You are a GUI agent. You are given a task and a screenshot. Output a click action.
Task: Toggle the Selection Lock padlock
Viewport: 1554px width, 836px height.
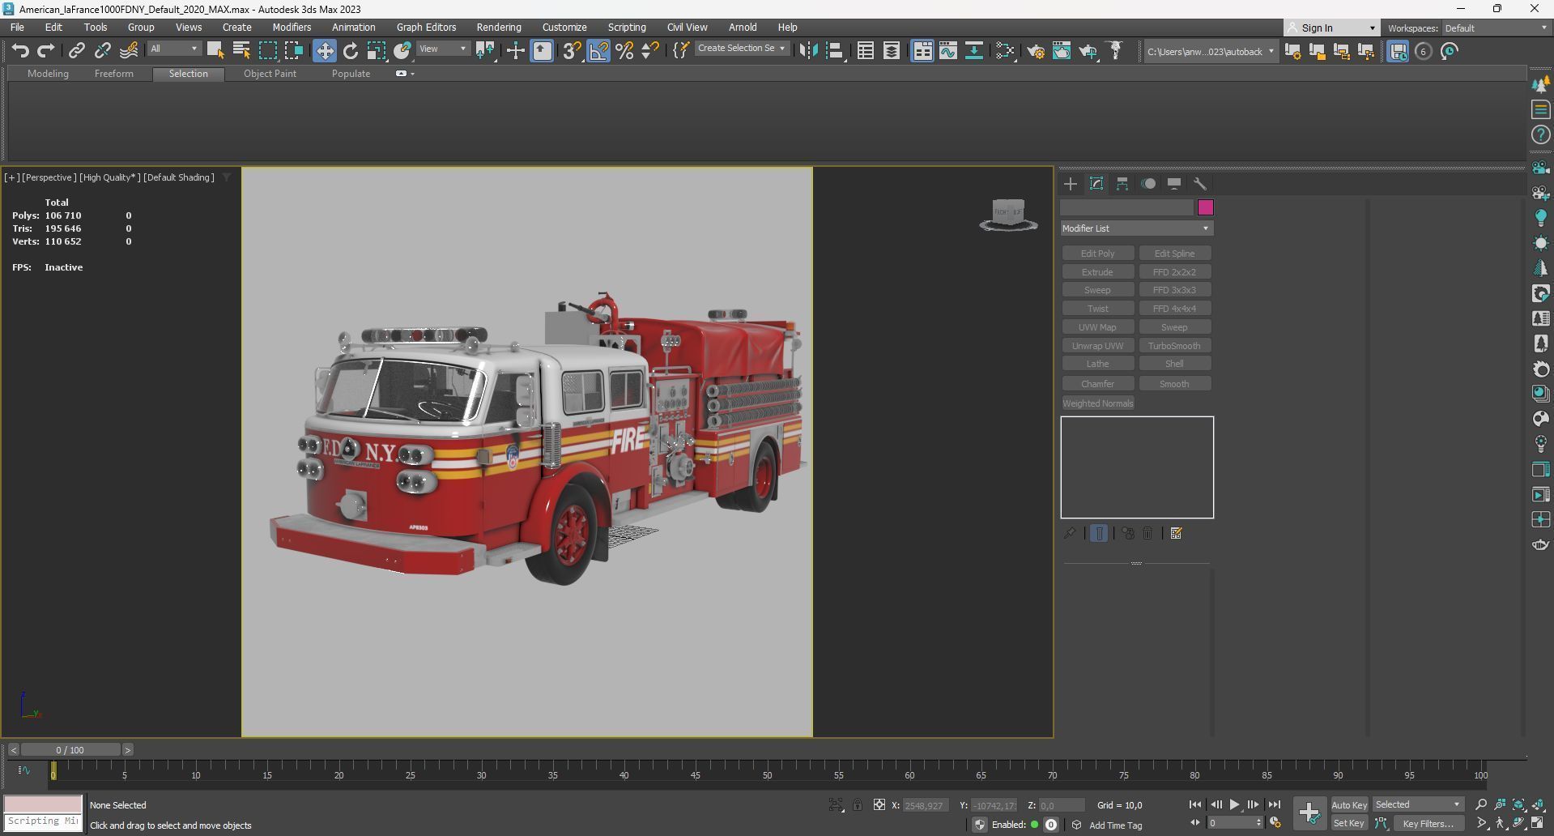click(858, 805)
